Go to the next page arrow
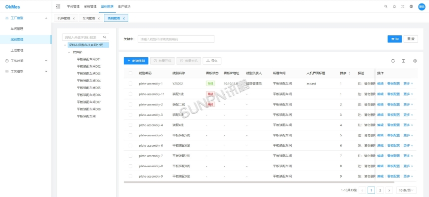The width and height of the screenshot is (429, 197). pyautogui.click(x=389, y=190)
